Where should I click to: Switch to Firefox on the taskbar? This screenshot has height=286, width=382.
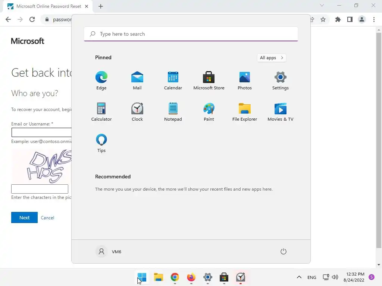tap(191, 277)
